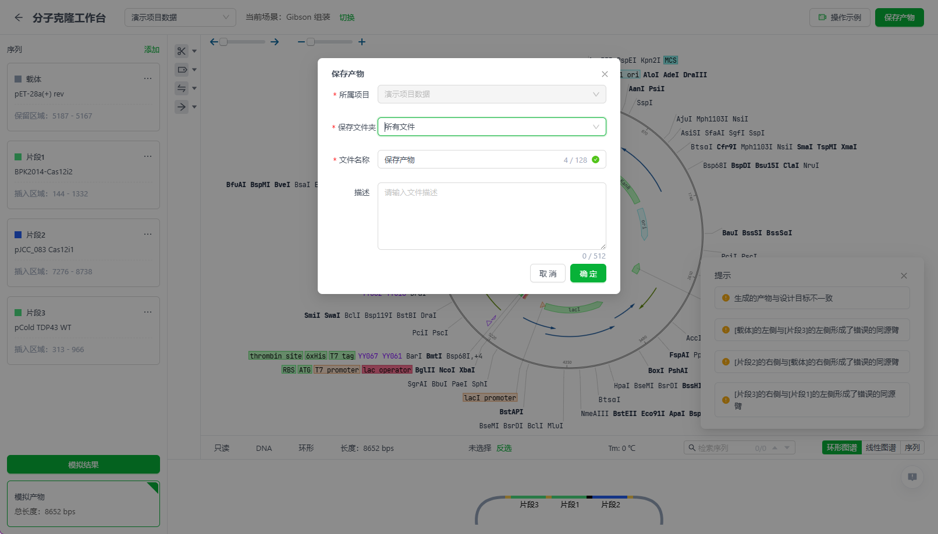938x534 pixels.
Task: Click the plus zoom-in icon
Action: [362, 42]
